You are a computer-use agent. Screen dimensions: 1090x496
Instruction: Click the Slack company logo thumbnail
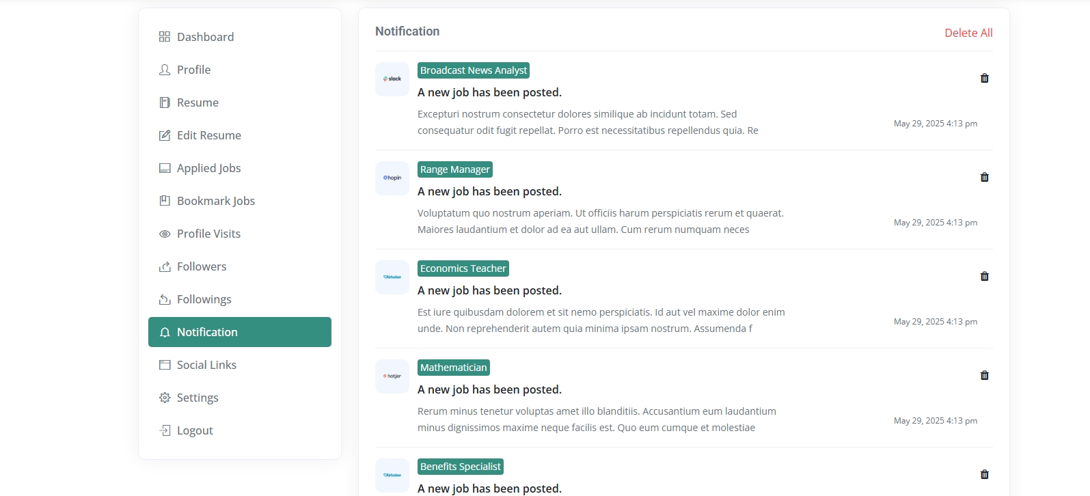click(392, 79)
